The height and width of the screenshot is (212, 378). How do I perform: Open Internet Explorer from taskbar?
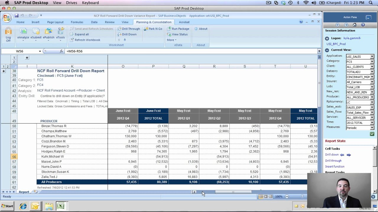(x=23, y=206)
